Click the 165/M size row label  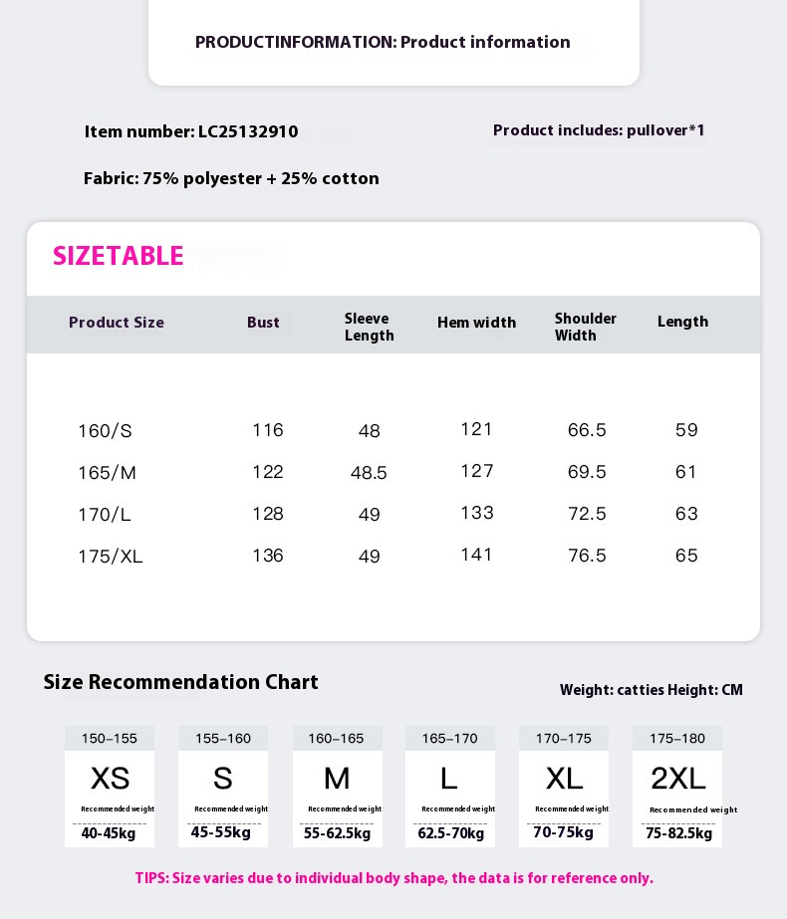coord(107,473)
